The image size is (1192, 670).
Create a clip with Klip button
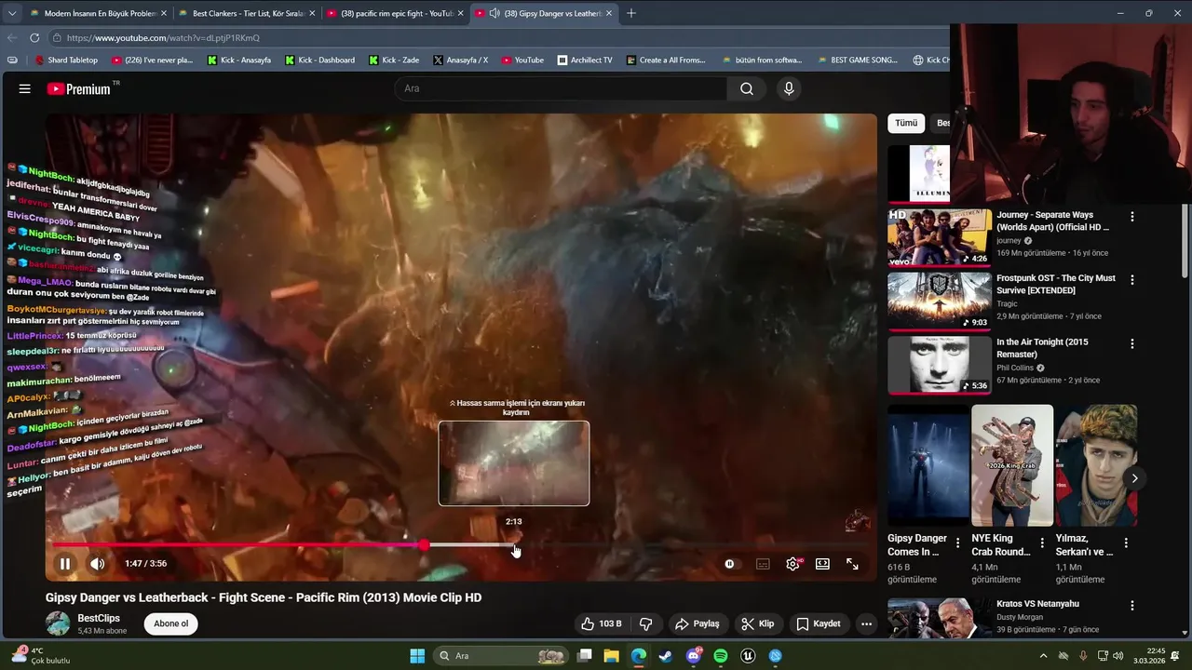pos(758,623)
